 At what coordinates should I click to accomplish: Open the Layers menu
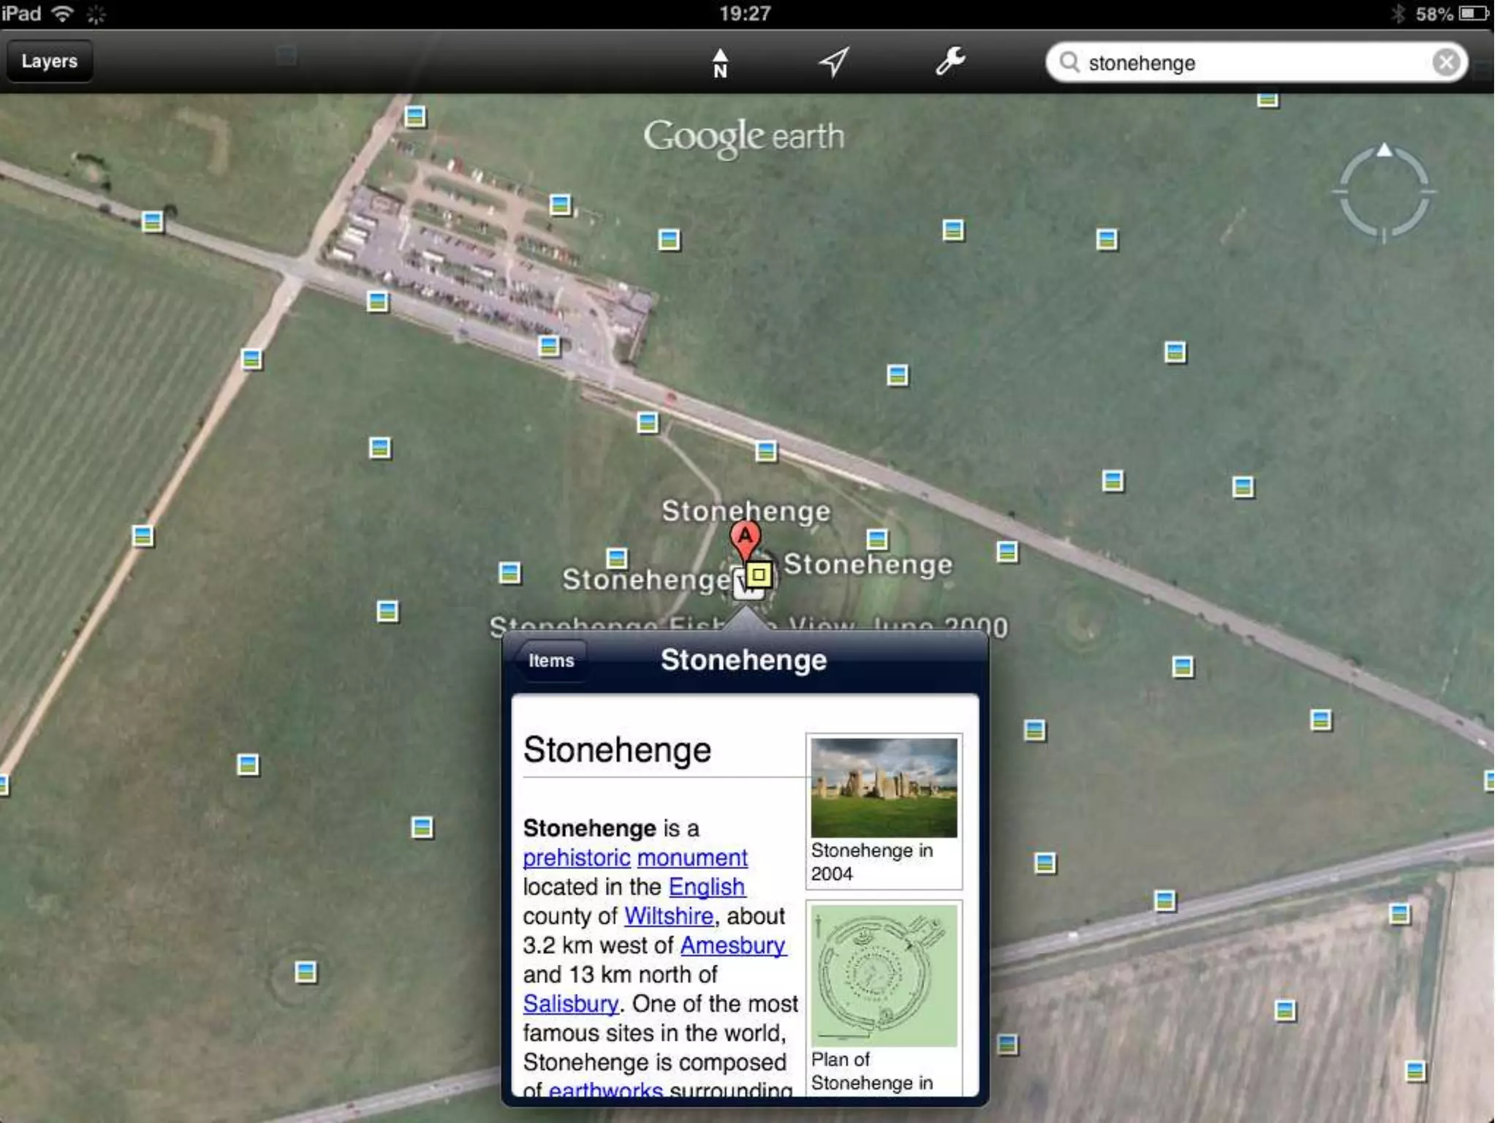click(x=49, y=61)
